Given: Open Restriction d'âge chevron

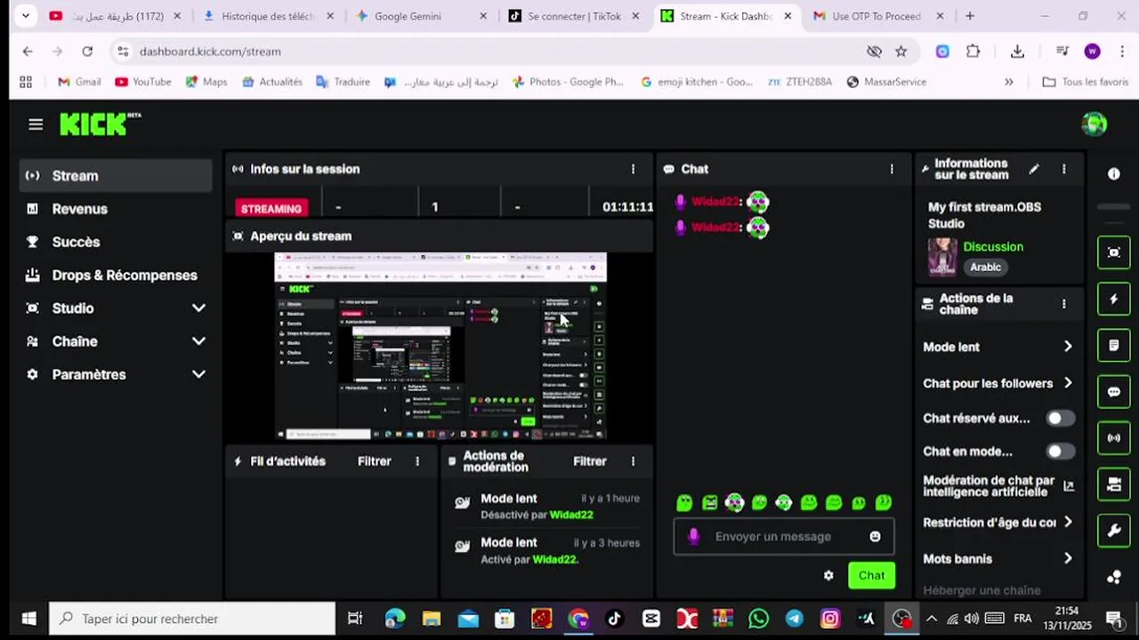Looking at the screenshot, I should point(1068,523).
